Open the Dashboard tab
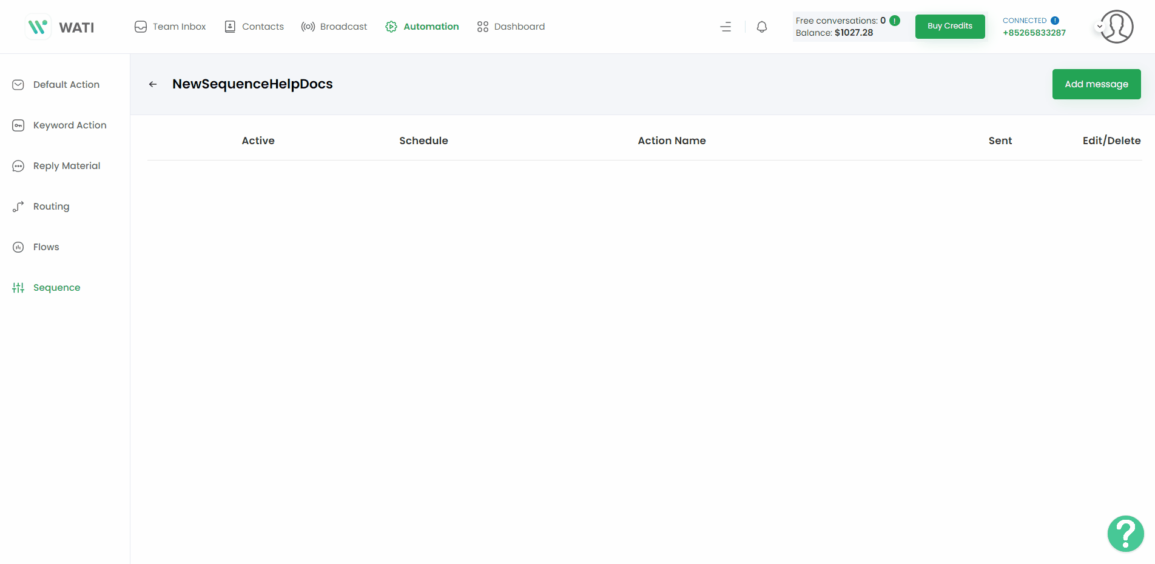This screenshot has height=564, width=1155. click(x=511, y=27)
